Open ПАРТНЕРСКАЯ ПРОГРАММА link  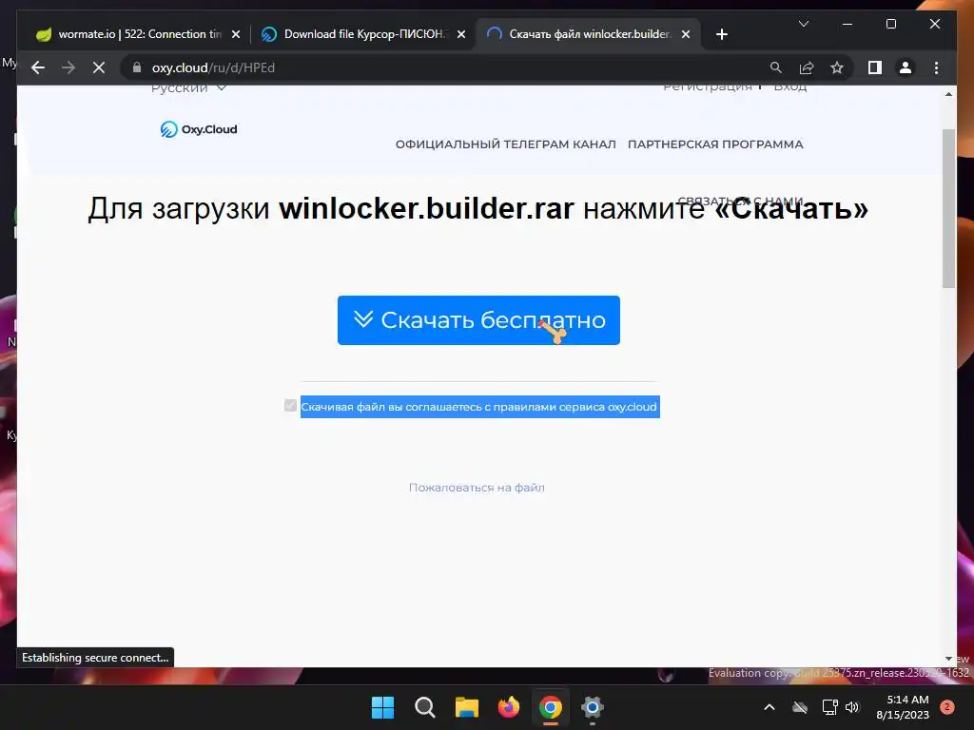pos(715,144)
